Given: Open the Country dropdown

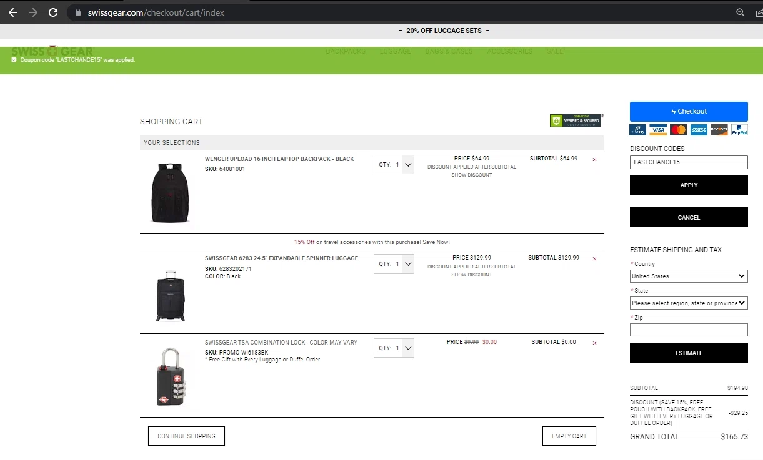Looking at the screenshot, I should point(689,276).
